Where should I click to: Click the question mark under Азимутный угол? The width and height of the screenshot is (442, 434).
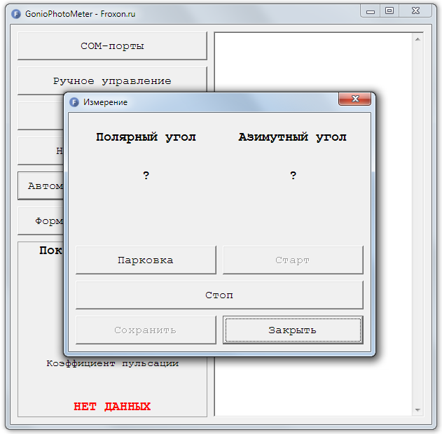pyautogui.click(x=293, y=176)
